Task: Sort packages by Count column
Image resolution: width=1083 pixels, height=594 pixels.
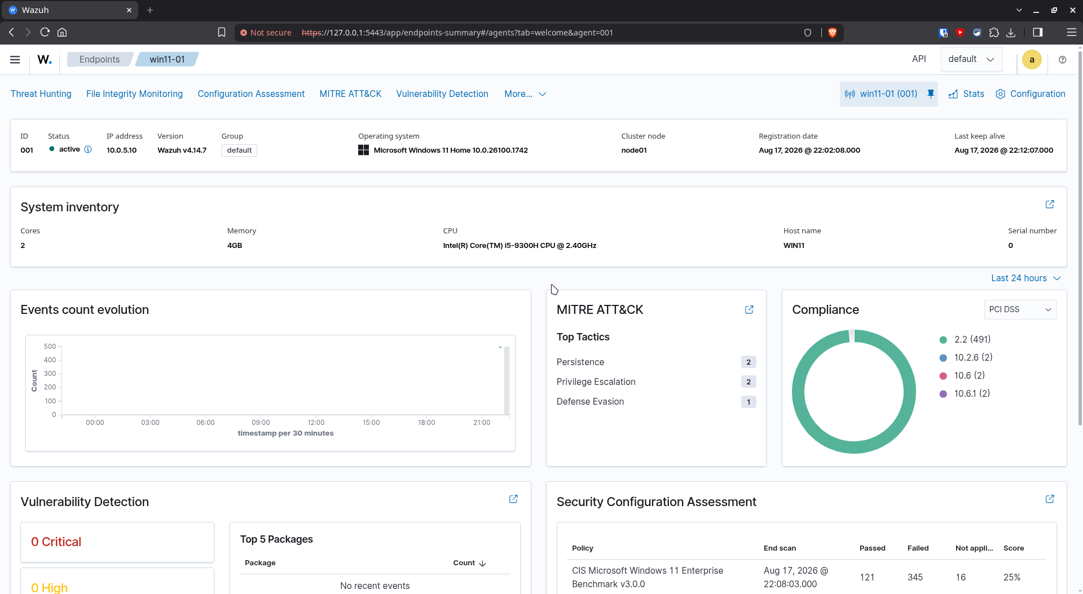Action: coord(469,563)
